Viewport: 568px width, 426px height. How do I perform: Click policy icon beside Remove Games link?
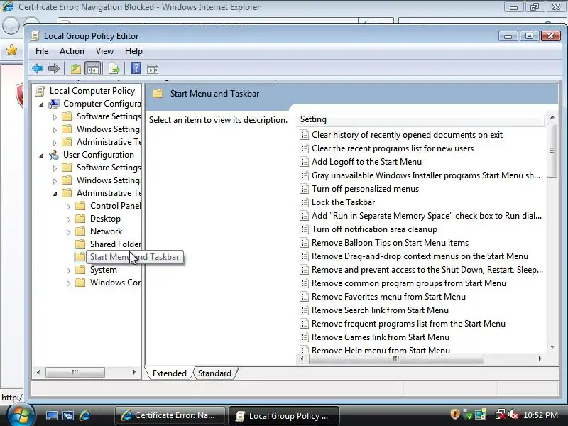pyautogui.click(x=304, y=337)
